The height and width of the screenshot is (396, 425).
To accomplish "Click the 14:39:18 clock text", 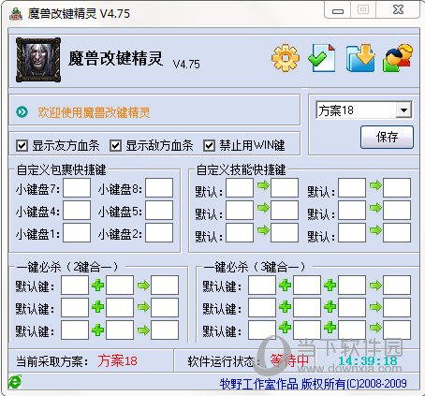I will (368, 361).
